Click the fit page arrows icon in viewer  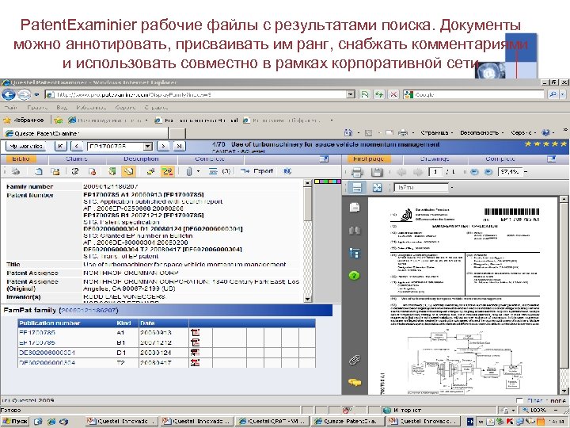tap(377, 187)
